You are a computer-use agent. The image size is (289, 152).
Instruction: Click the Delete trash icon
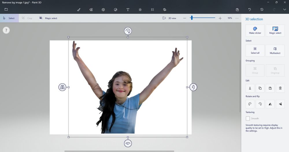pos(280,88)
